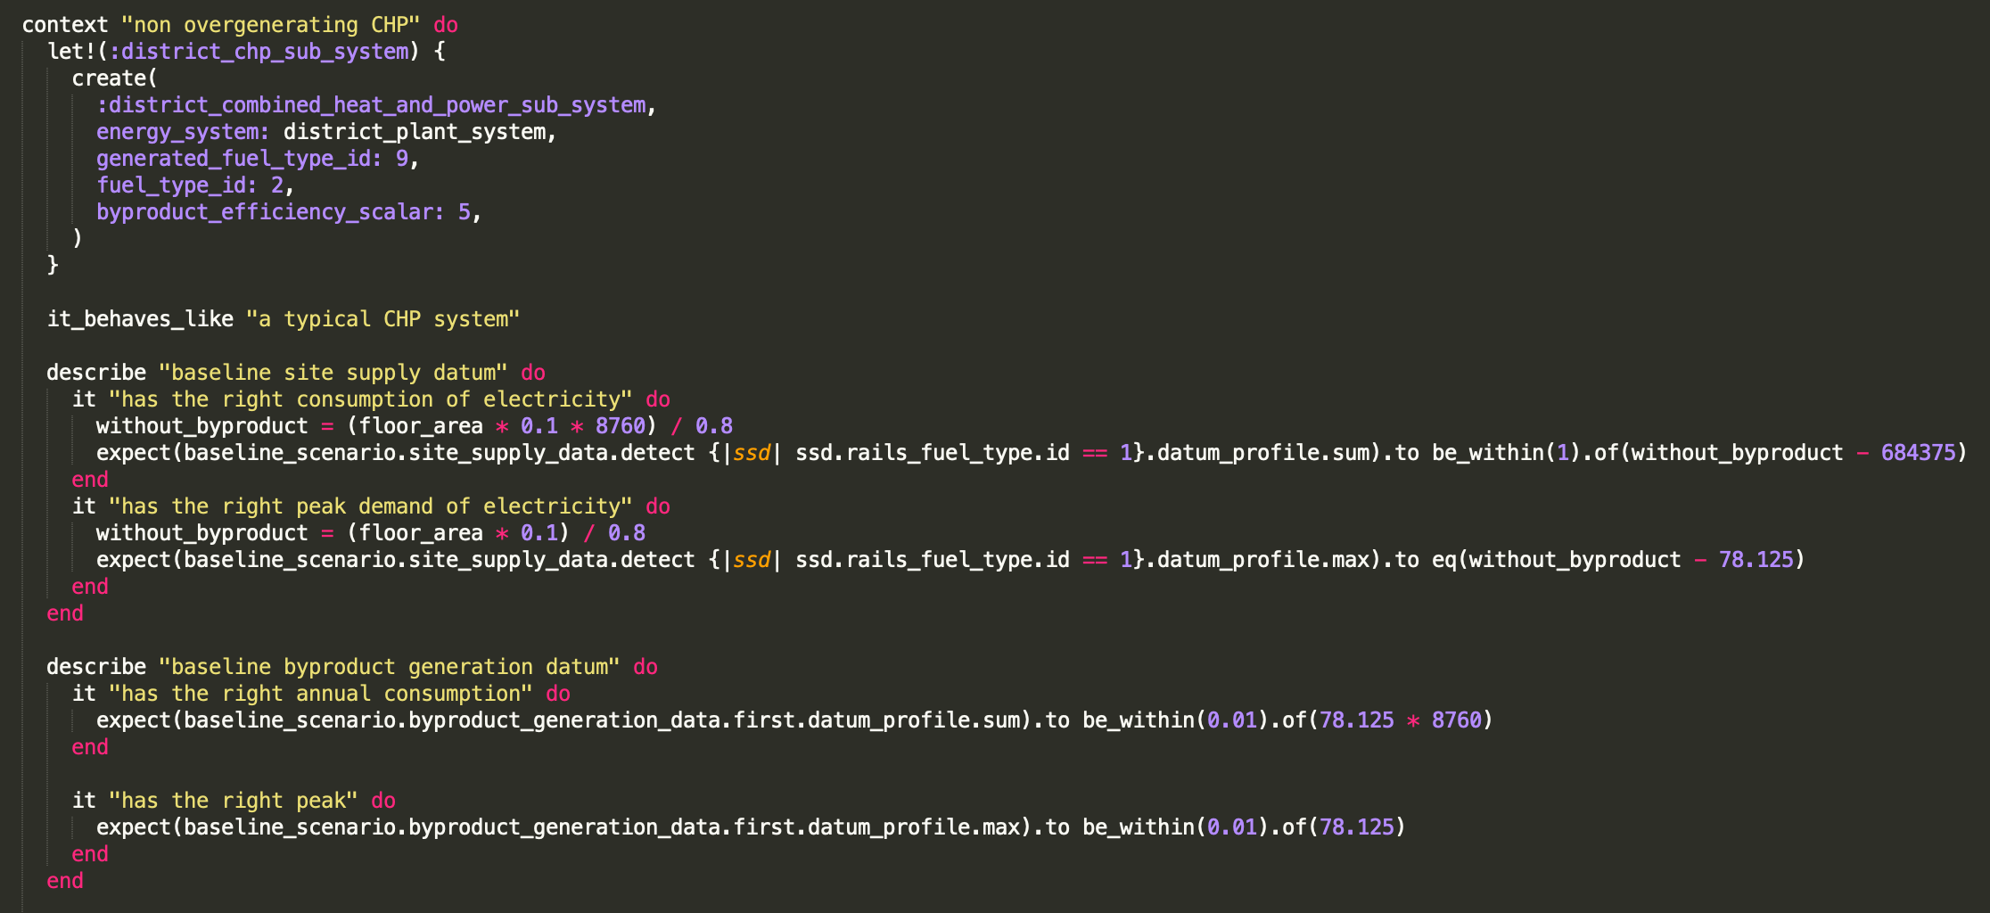Click 0.8 in the peak demand formula

627,533
